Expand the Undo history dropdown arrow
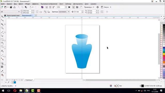165x93 pixels. point(33,7)
